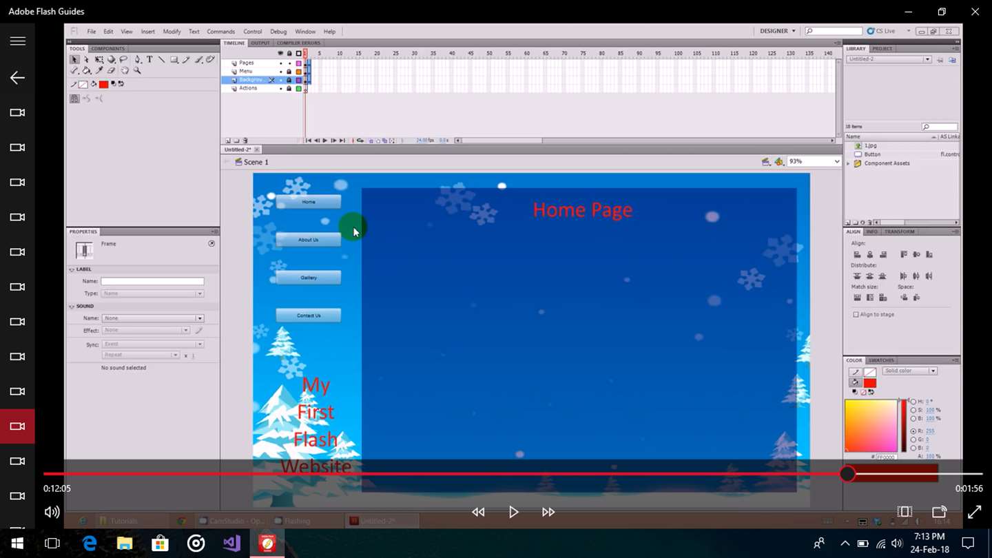Click Align top edge icon
The height and width of the screenshot is (558, 992).
pyautogui.click(x=904, y=254)
